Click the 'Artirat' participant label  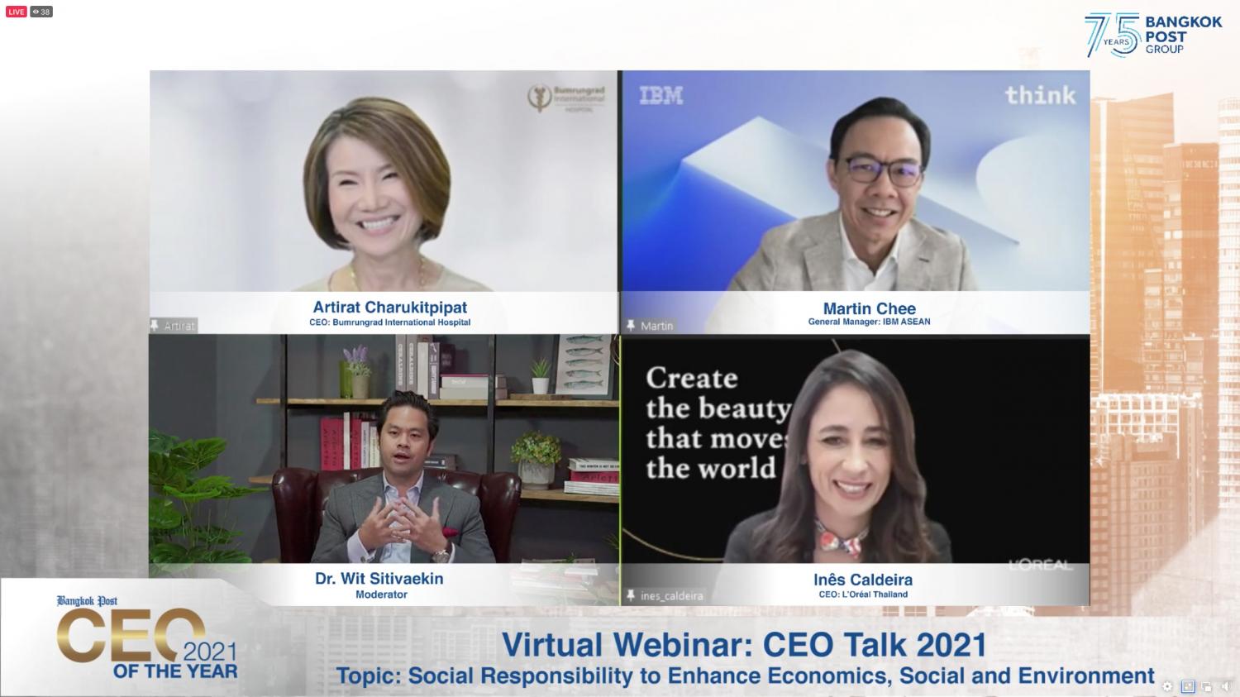click(x=179, y=326)
